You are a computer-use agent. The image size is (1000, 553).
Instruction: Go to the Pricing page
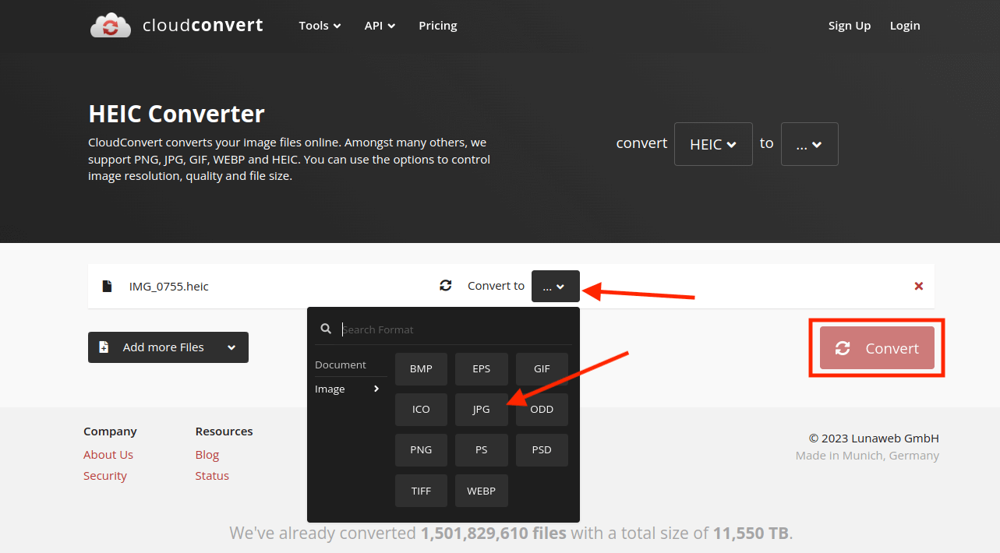tap(438, 26)
